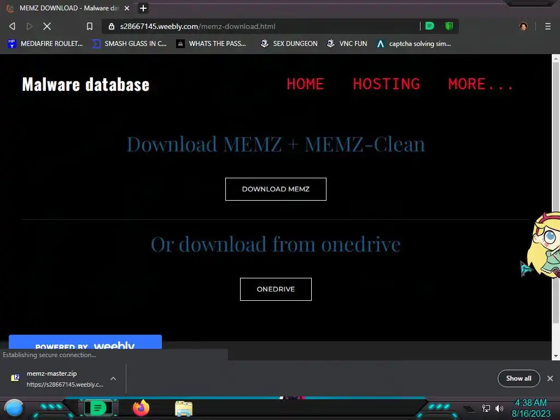Click the forward navigation arrow
560x420 pixels.
(30, 26)
